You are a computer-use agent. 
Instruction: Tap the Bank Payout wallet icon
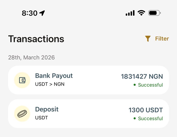[22, 80]
